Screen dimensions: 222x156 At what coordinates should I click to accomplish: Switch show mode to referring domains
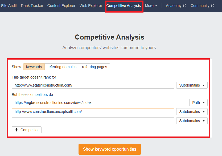click(x=62, y=67)
